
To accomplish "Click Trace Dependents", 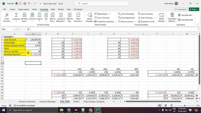I will click(x=127, y=18).
